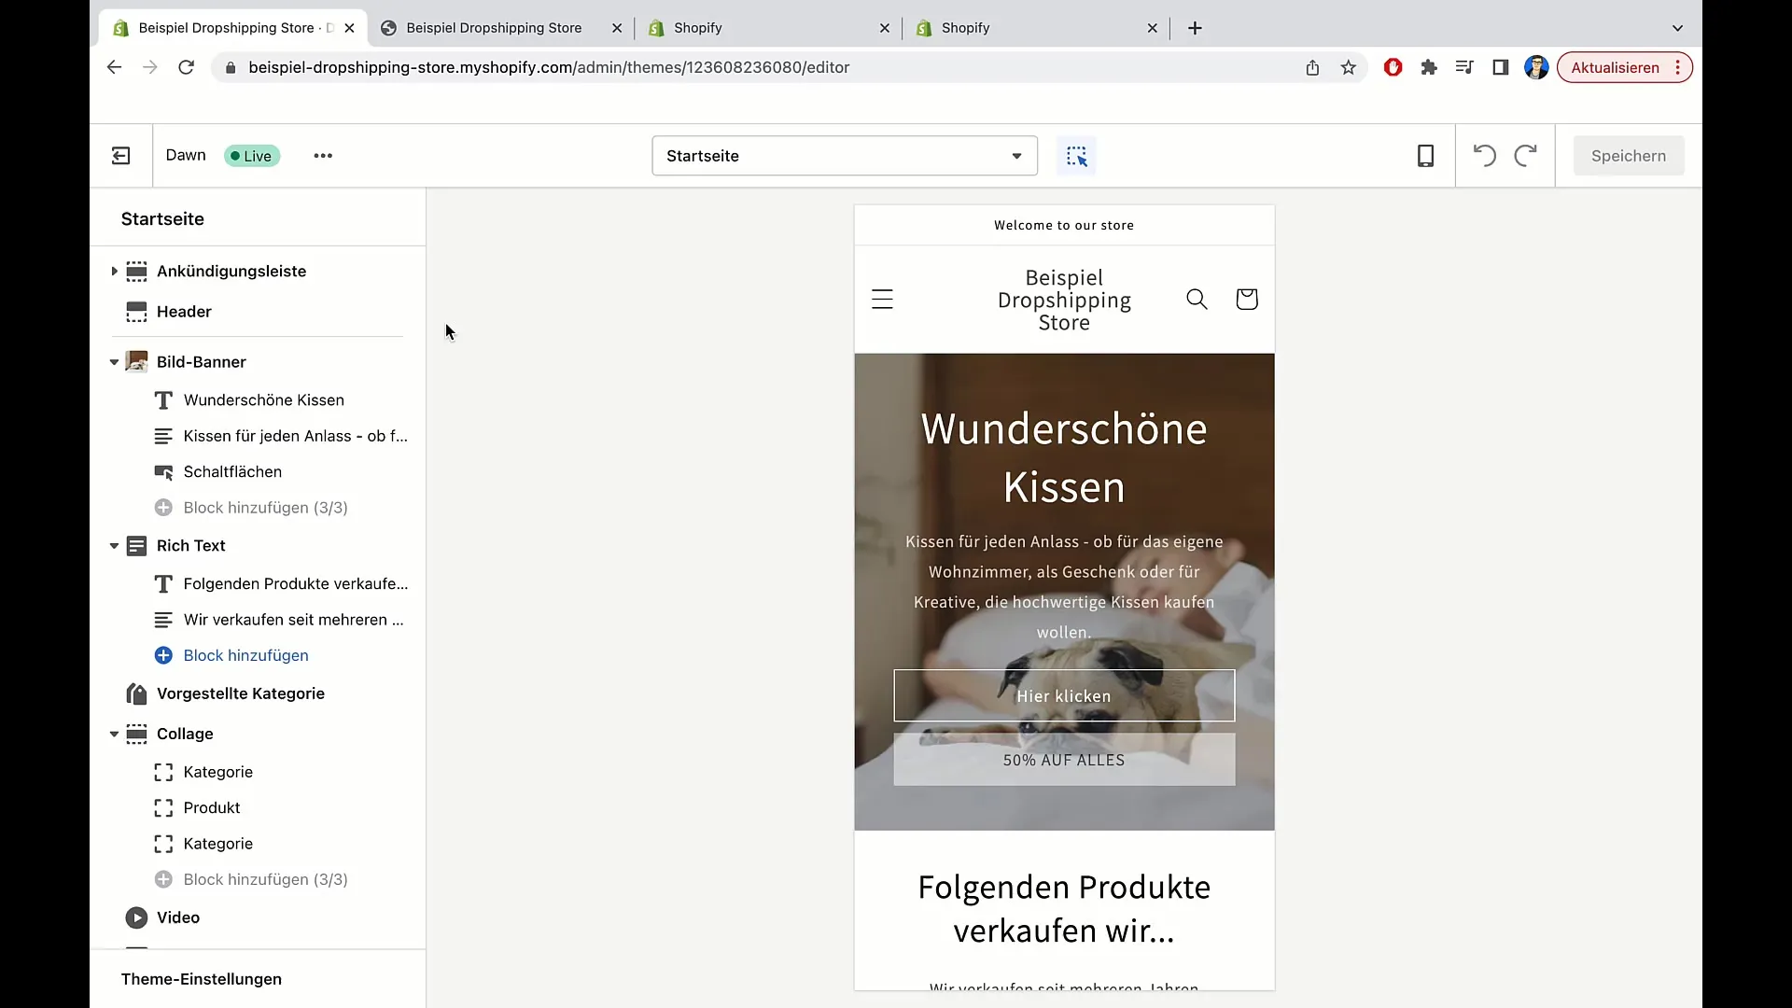Screen dimensions: 1792x1008
Task: Click the mobile preview icon
Action: coord(1425,155)
